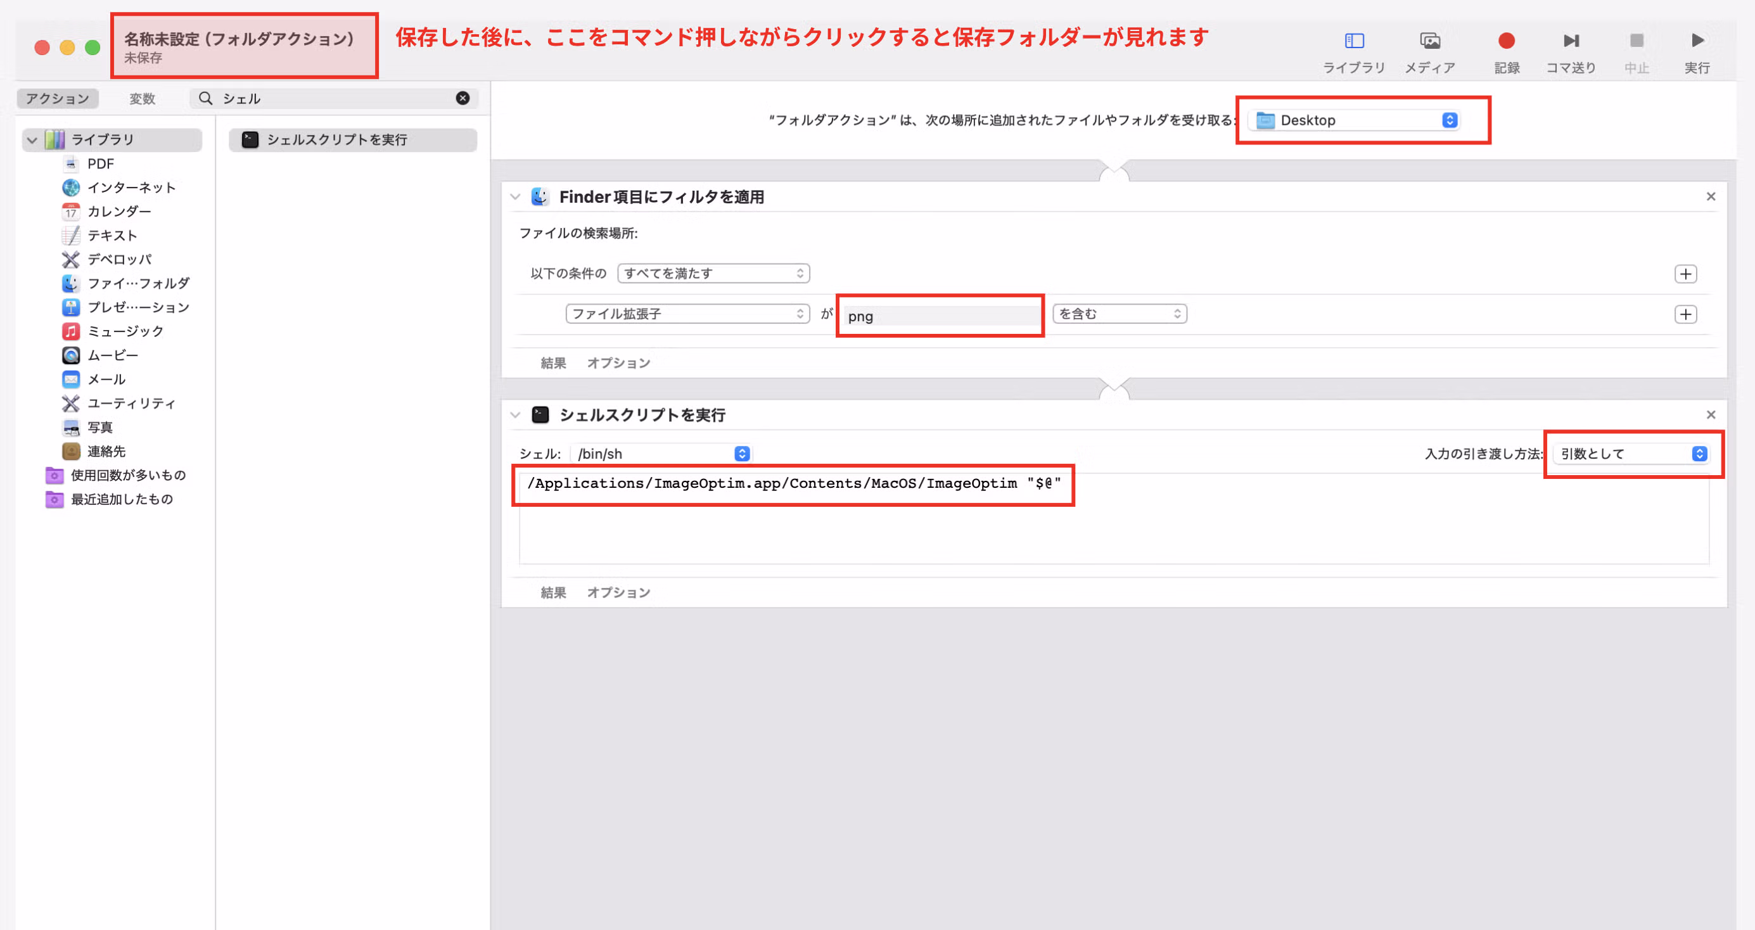
Task: Collapse the ライブラリ tree
Action: pyautogui.click(x=31, y=139)
